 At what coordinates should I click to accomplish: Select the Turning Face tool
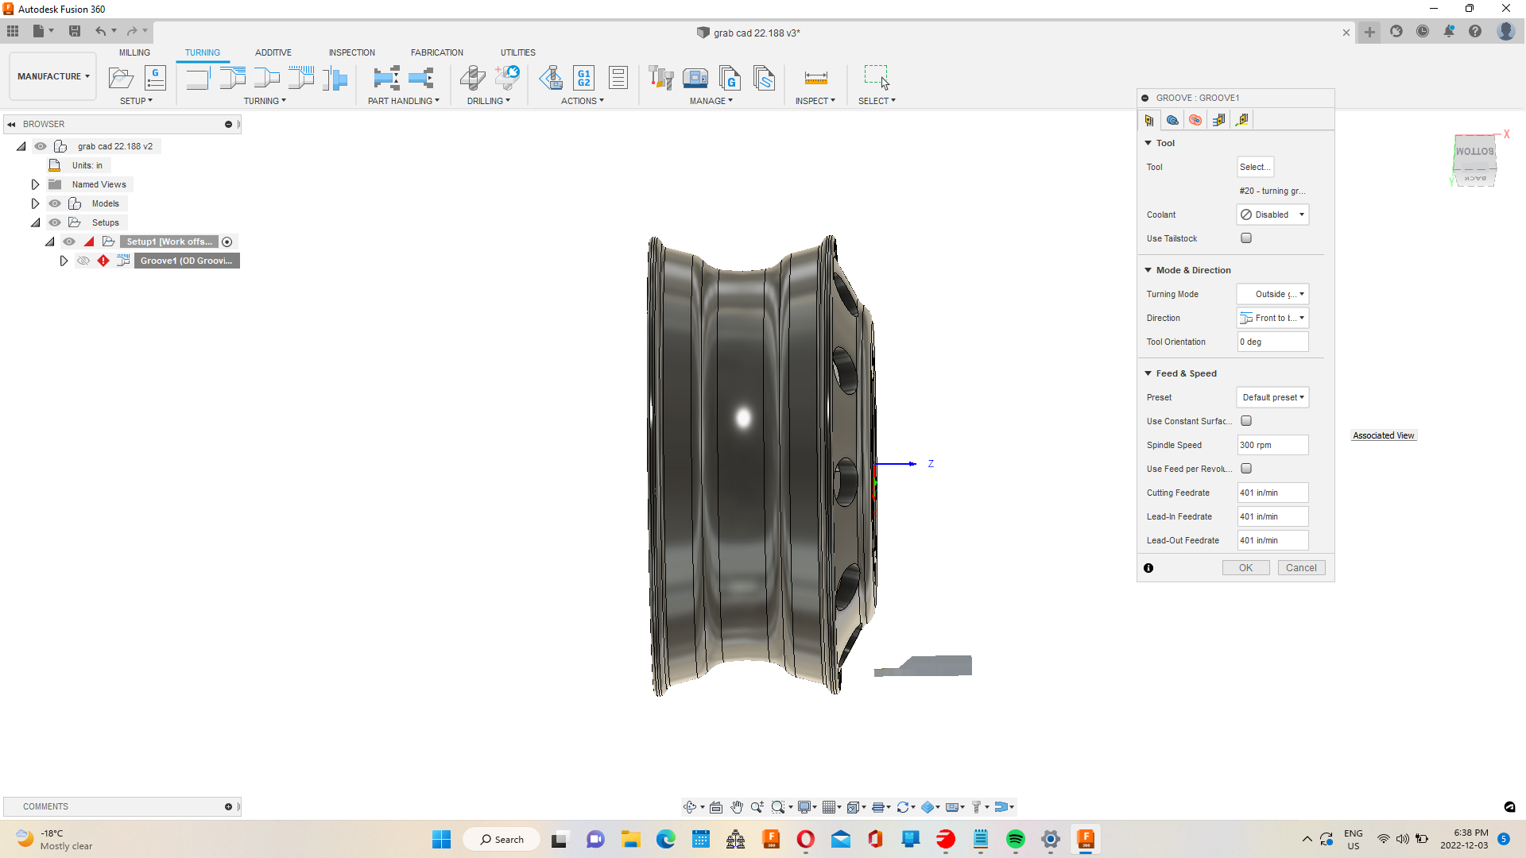pyautogui.click(x=198, y=78)
